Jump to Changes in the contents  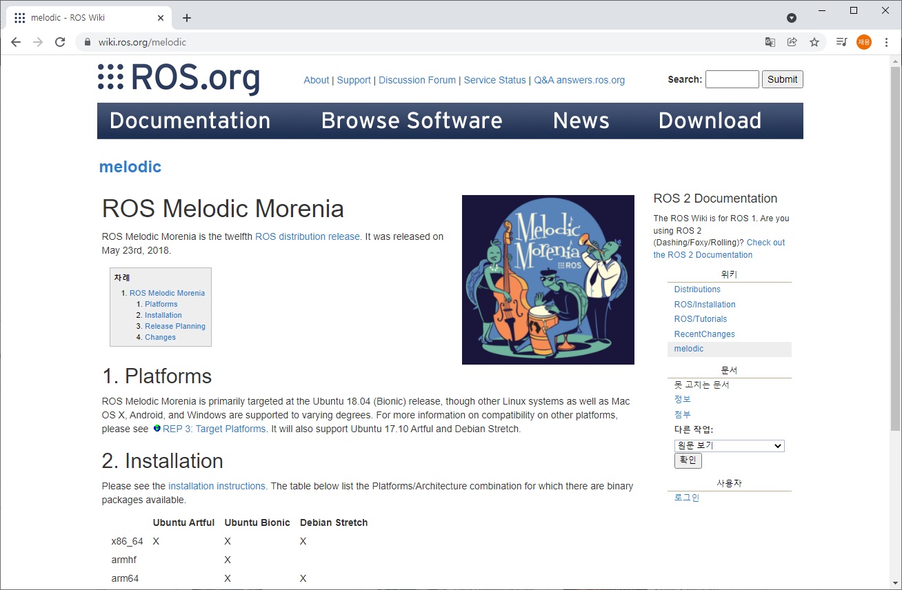160,337
